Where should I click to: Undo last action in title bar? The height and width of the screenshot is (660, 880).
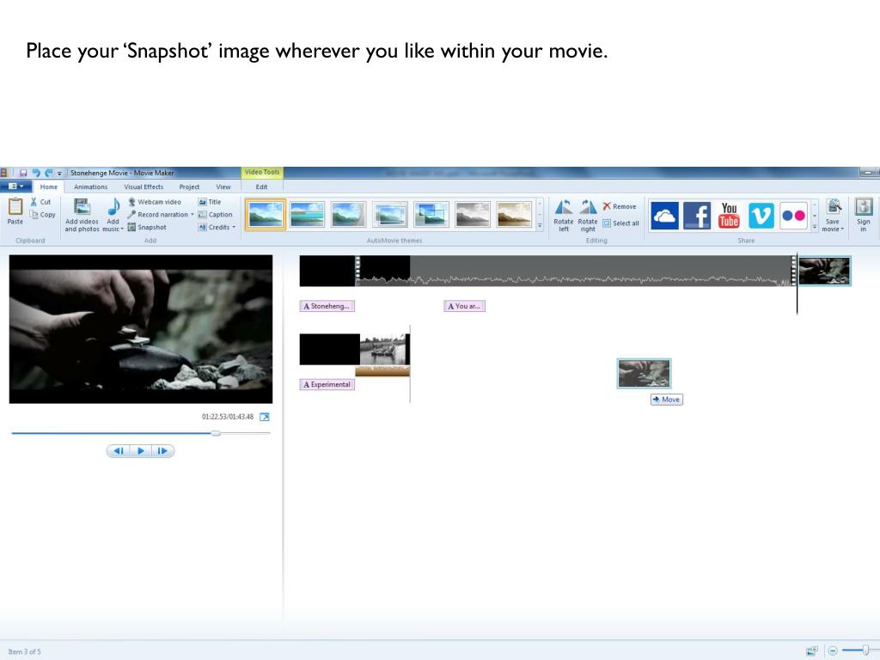pos(36,173)
